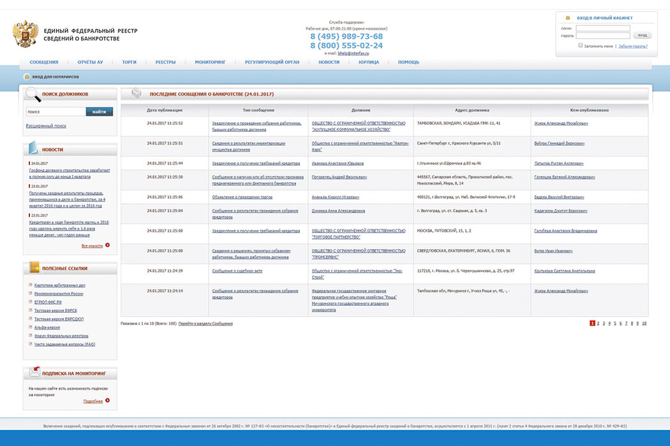The width and height of the screenshot is (670, 446).
Task: Open the Торги menu item
Action: 129,62
